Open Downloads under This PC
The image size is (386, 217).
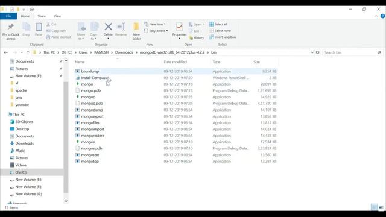point(24,143)
